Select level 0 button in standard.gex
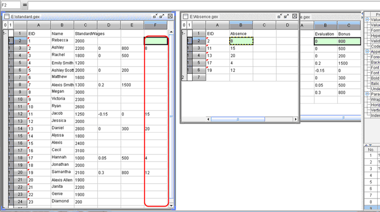 click(x=5, y=25)
